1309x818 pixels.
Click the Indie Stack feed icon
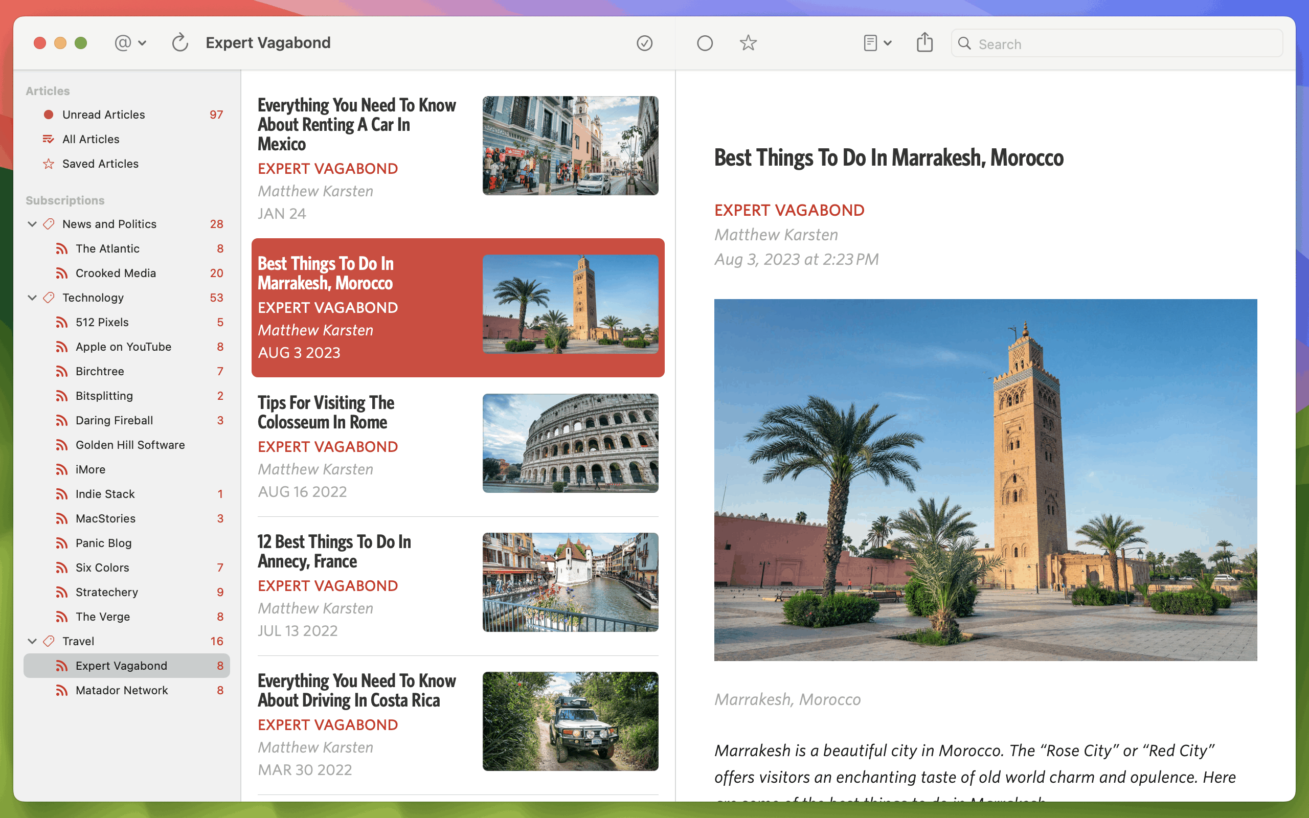click(62, 494)
